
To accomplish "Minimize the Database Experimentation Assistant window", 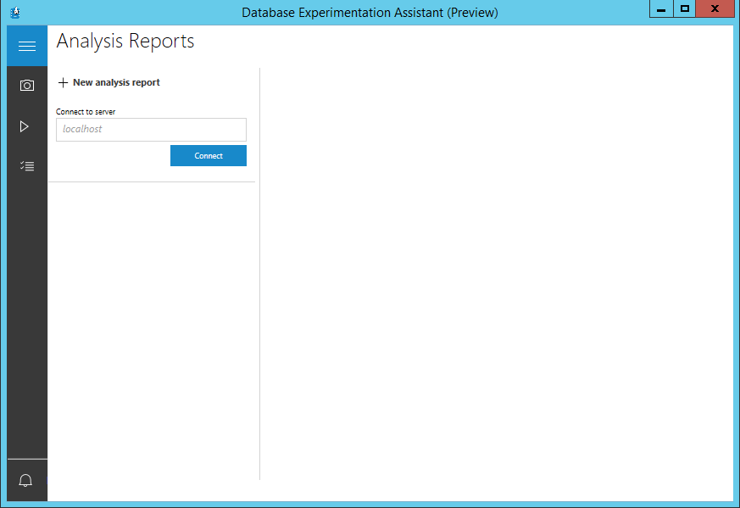I will click(661, 9).
